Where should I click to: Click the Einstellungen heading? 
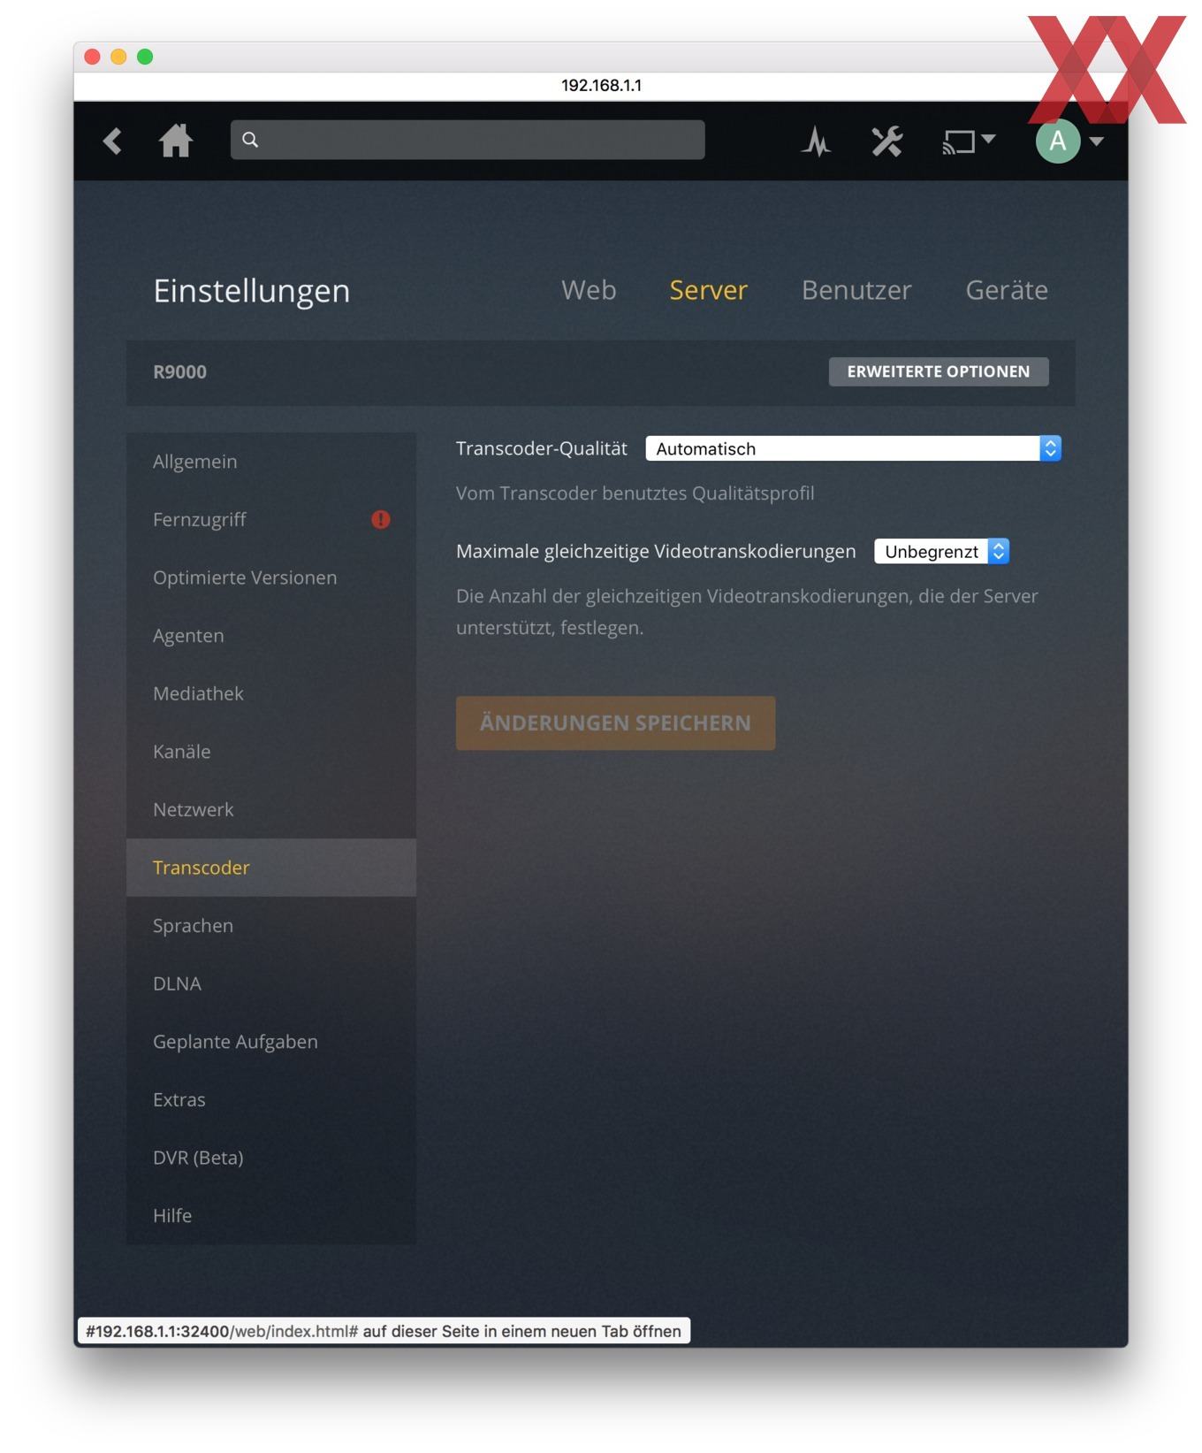[x=252, y=291]
